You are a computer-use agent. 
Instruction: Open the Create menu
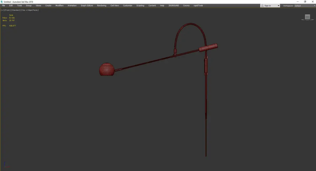48,6
